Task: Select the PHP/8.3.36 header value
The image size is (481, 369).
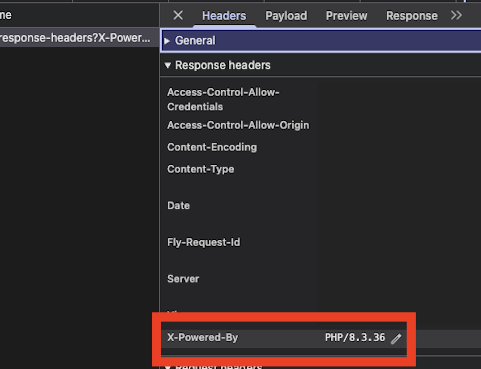Action: pyautogui.click(x=355, y=337)
